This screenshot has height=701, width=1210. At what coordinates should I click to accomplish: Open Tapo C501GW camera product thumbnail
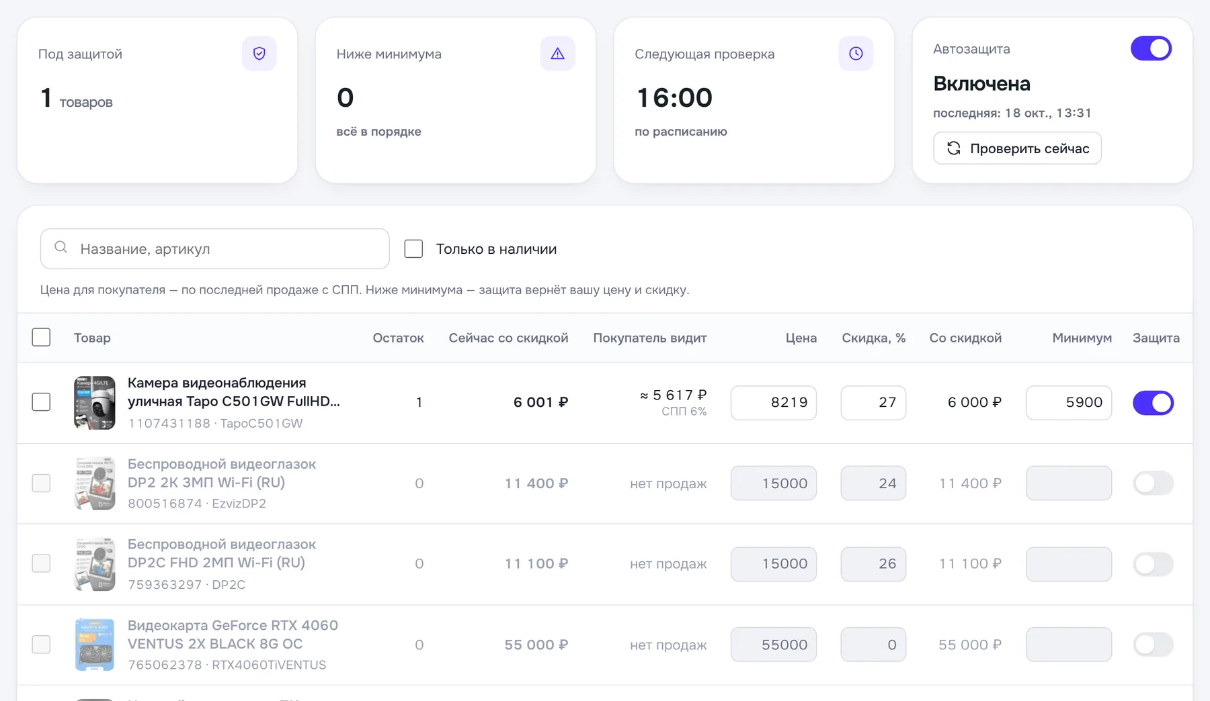pos(94,402)
